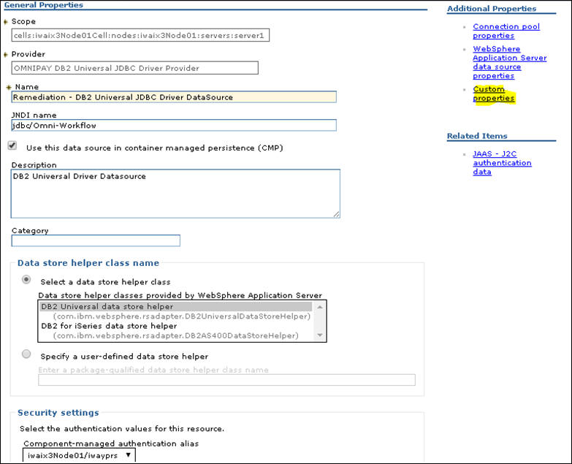
Task: Choose 'Specify a user-defined data store helper' radio
Action: coord(26,354)
